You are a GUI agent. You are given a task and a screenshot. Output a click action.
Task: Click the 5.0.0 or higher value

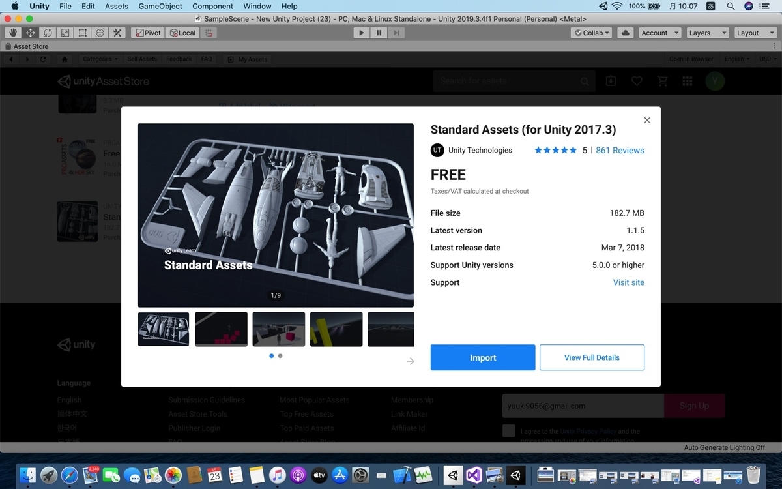[x=618, y=265]
